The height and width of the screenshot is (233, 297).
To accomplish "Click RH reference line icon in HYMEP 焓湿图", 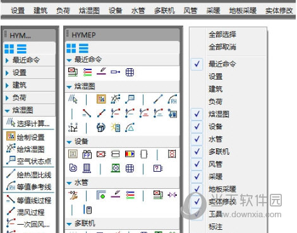I will click(x=173, y=99).
